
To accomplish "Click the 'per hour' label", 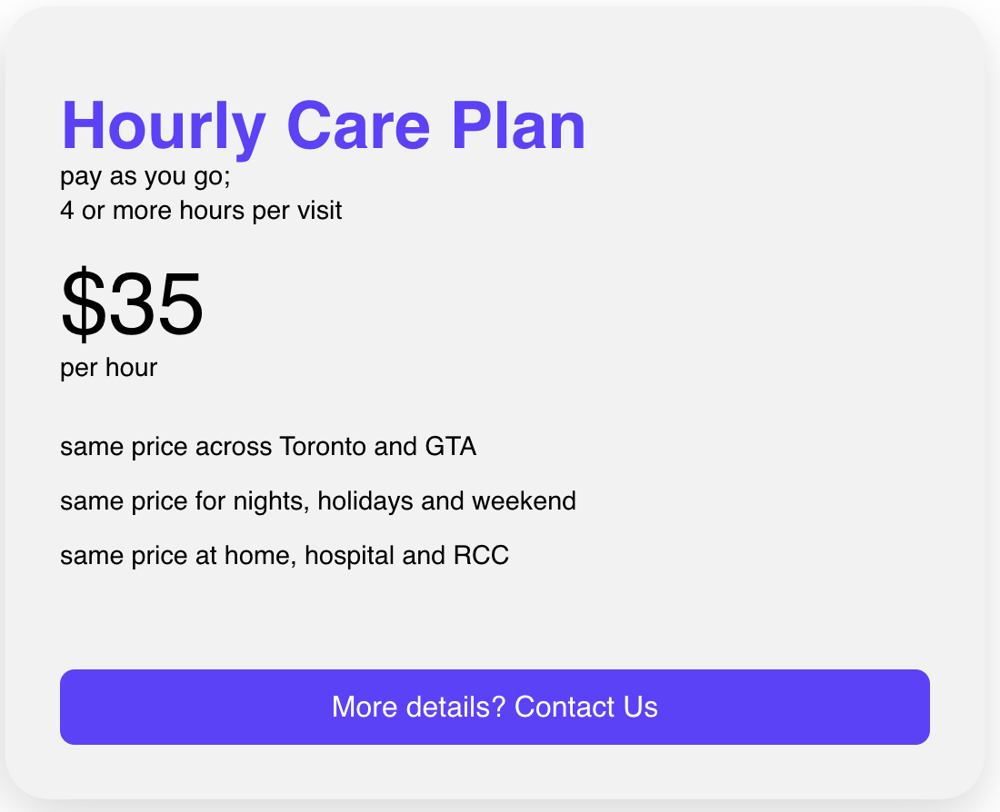I will 108,368.
